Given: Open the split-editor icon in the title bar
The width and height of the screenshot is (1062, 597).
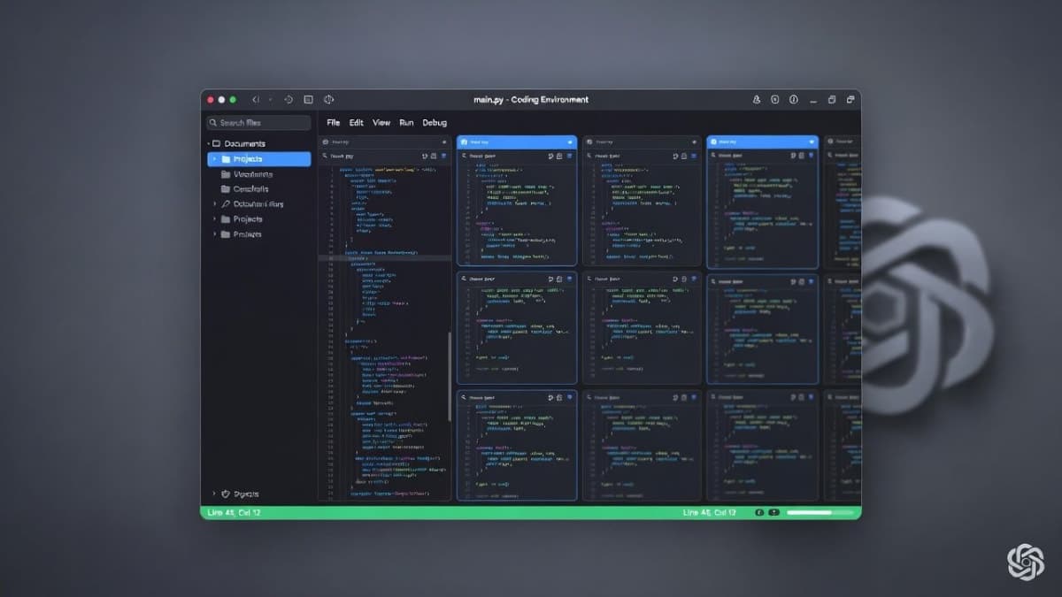Looking at the screenshot, I should coord(307,99).
